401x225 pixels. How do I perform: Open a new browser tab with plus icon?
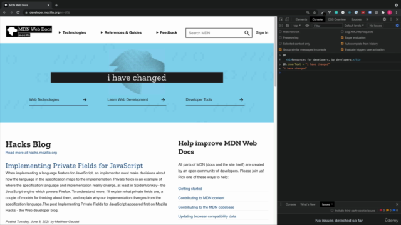[x=56, y=5]
